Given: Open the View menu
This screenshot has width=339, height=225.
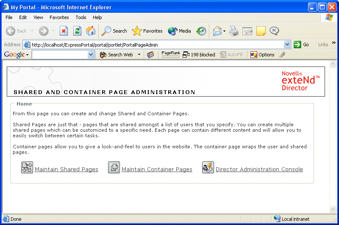Looking at the screenshot, I should coord(38,17).
